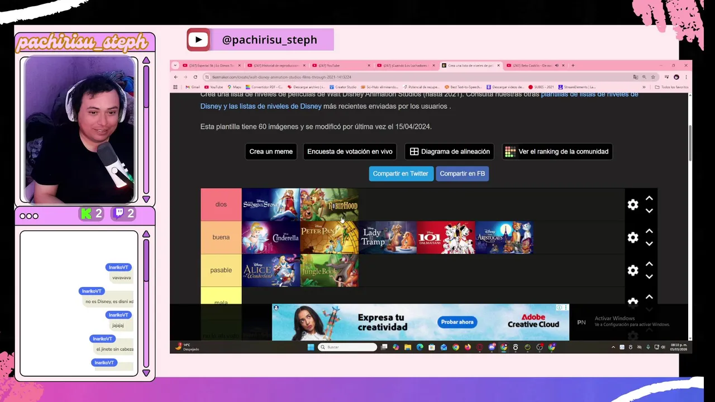Open Firefox from the taskbar
Viewport: 715px width, 402px height.
[x=468, y=347]
